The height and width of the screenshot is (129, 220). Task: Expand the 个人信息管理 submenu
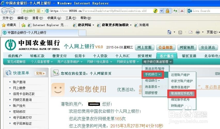42,62
